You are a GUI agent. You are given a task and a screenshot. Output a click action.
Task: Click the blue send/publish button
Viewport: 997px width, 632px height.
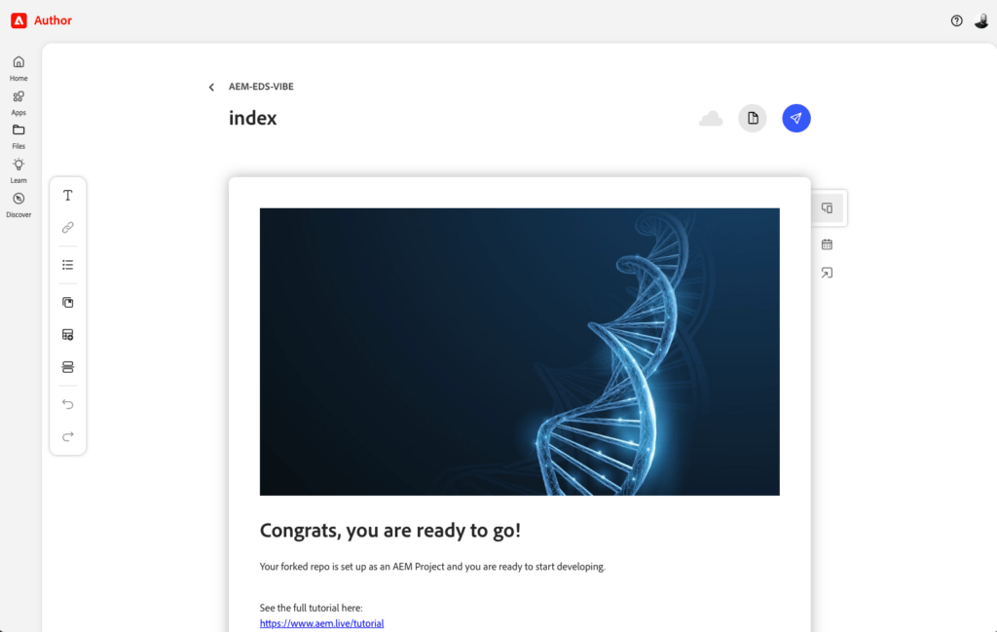point(796,118)
